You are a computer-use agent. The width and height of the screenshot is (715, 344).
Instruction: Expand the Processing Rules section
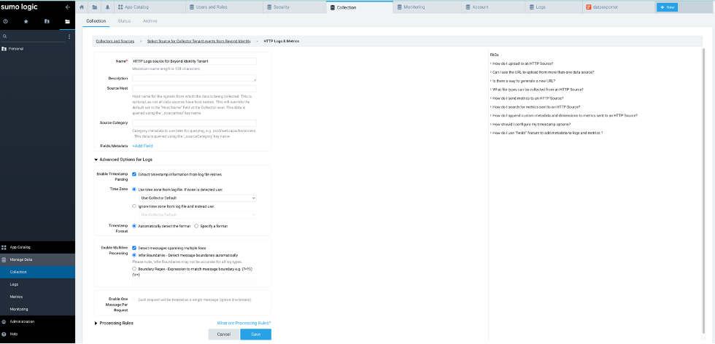[x=96, y=323]
